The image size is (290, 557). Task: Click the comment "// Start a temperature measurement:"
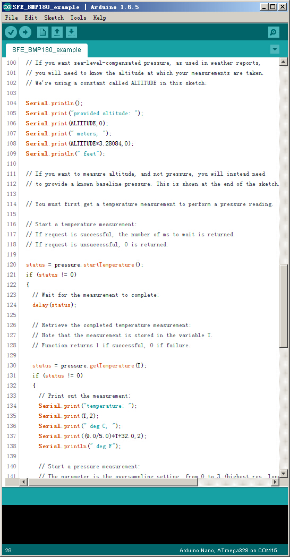pos(81,224)
